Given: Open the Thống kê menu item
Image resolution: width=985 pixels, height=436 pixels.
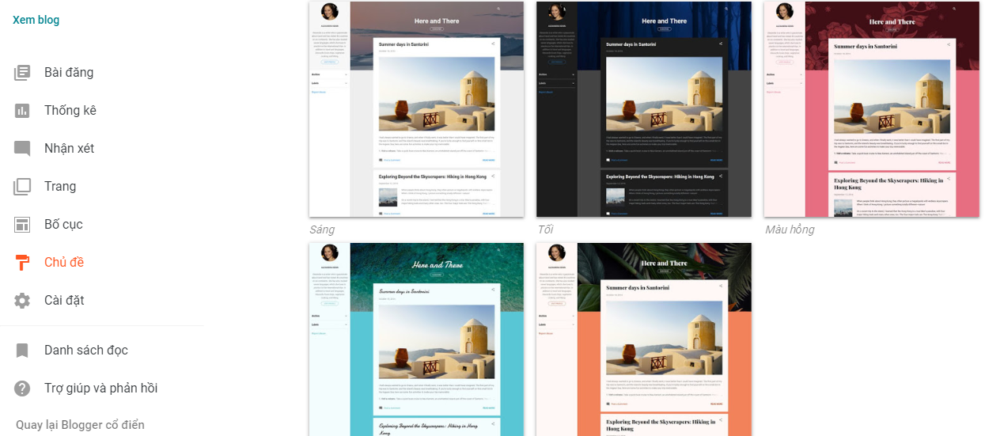Looking at the screenshot, I should [70, 111].
